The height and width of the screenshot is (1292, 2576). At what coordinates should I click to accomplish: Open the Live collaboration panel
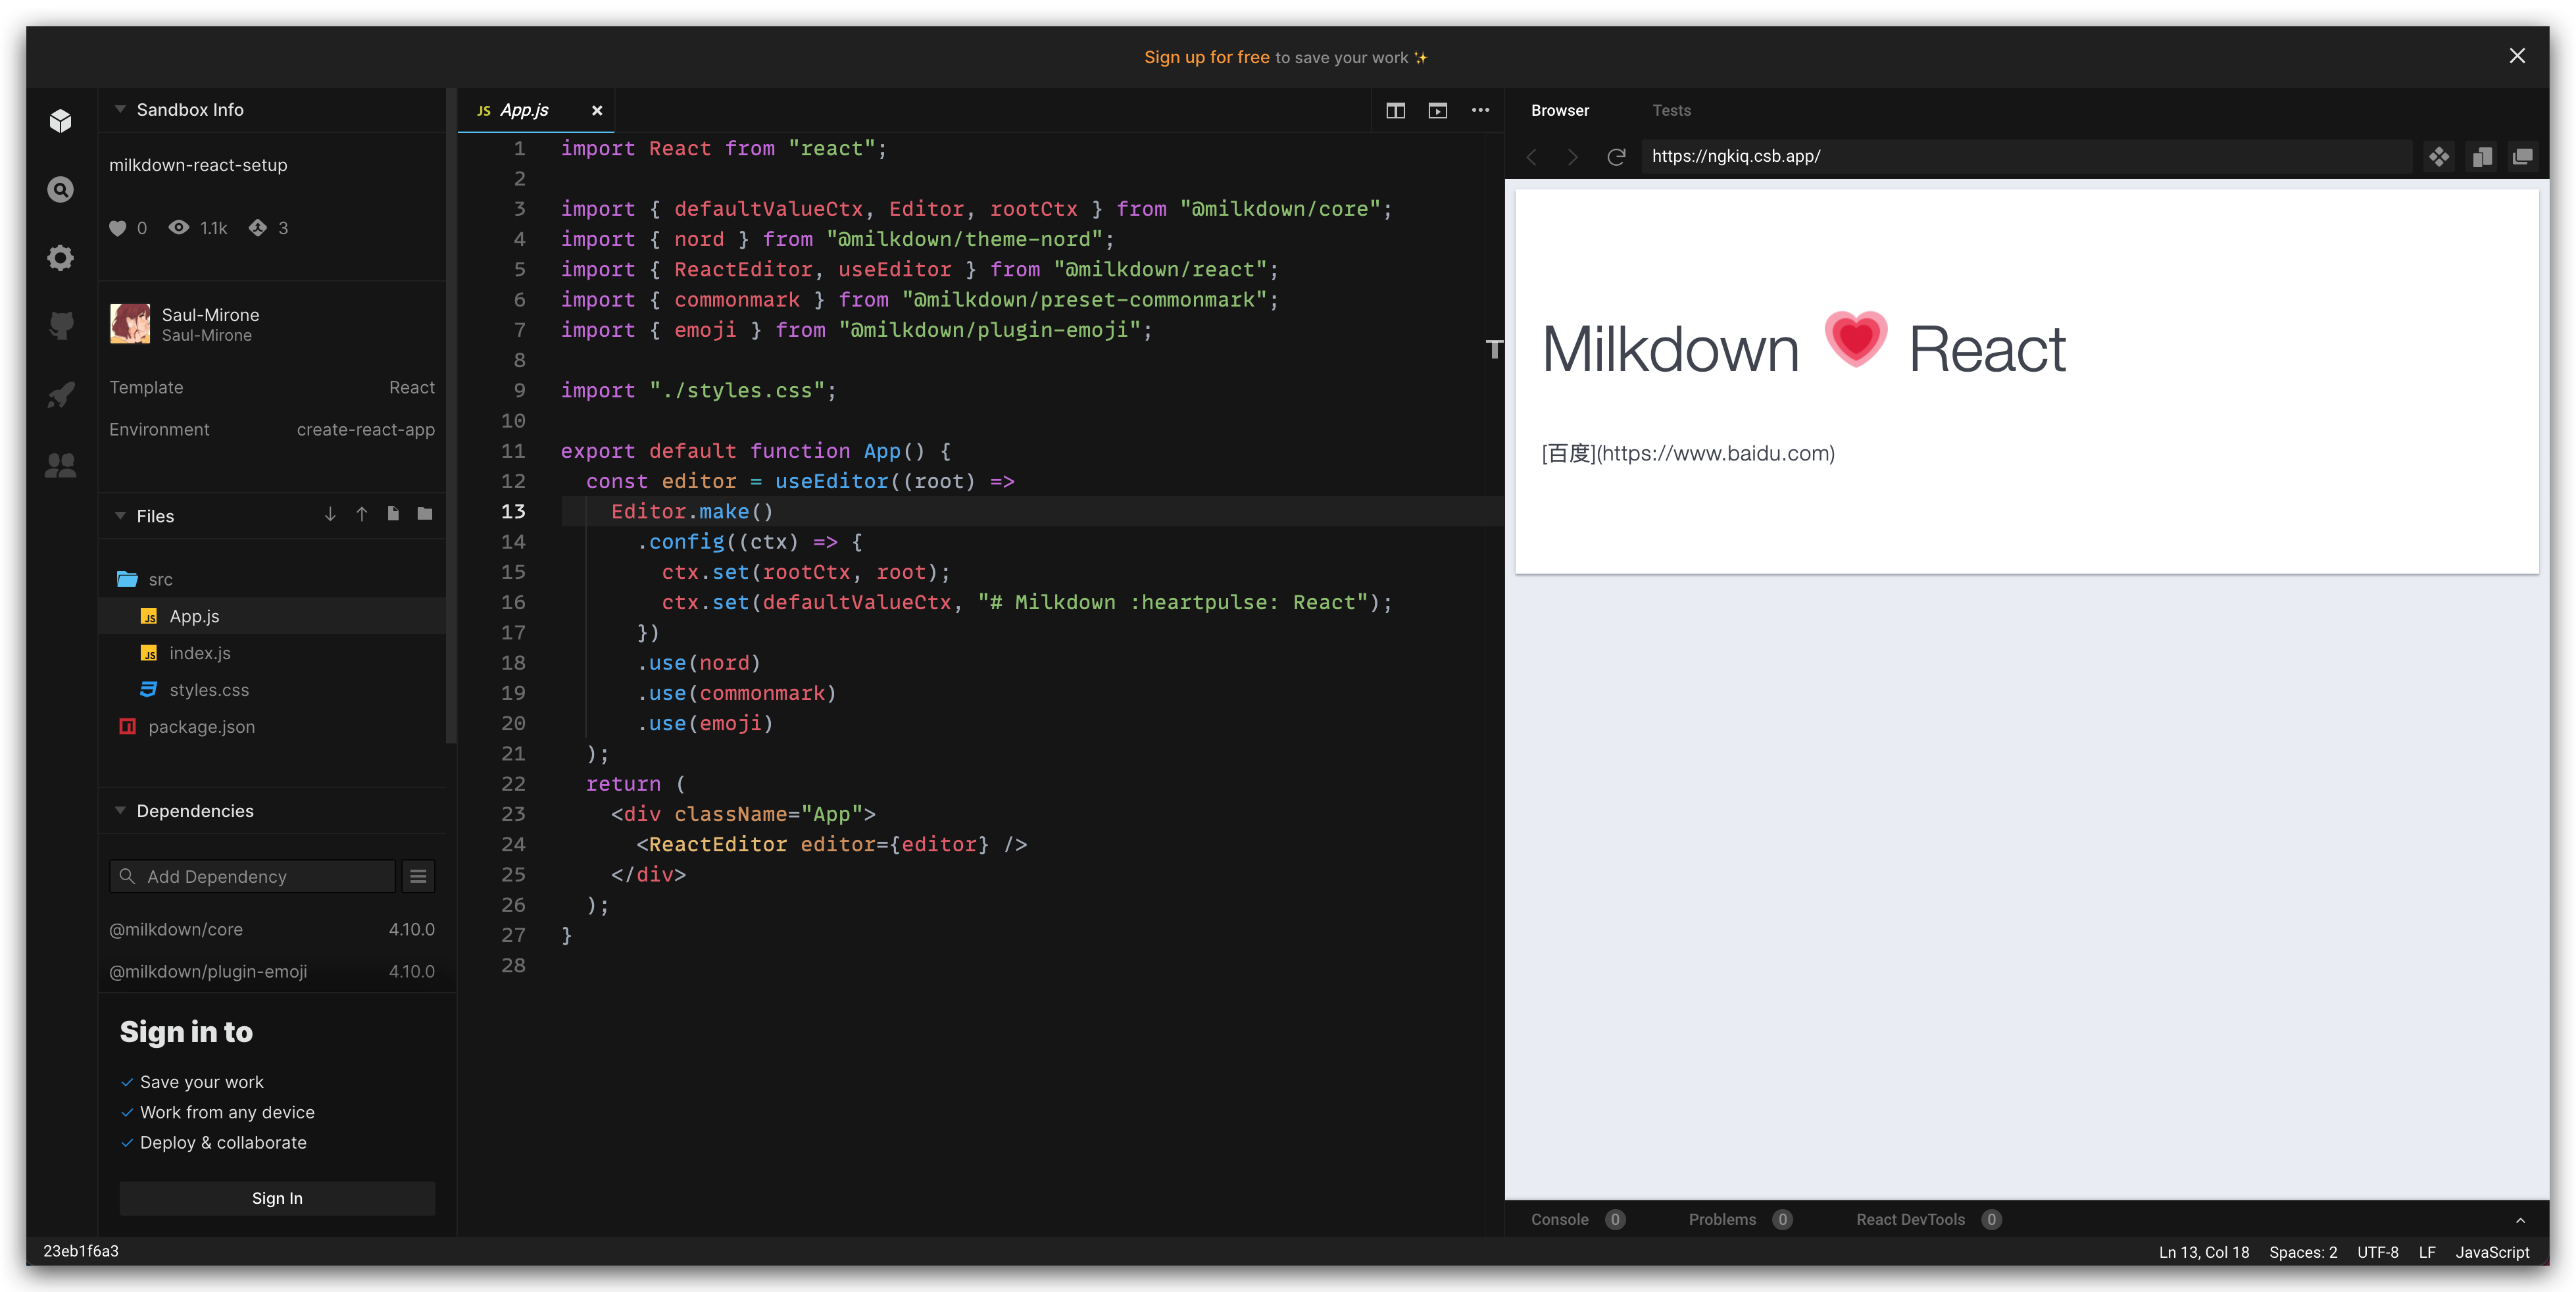pos(60,463)
